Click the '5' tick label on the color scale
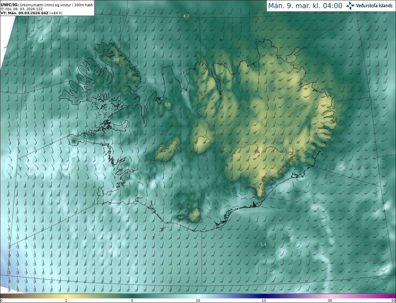The height and width of the screenshot is (303, 396). 132,301
